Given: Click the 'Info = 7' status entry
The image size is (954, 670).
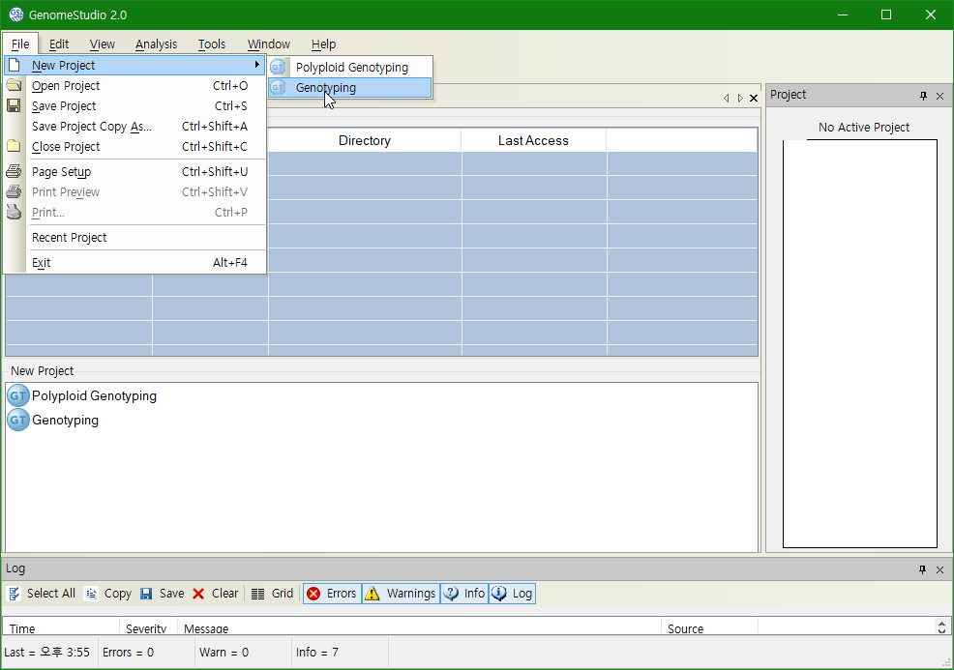Looking at the screenshot, I should [x=317, y=653].
